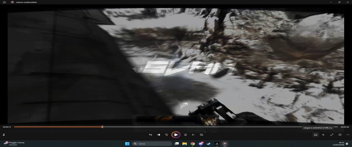Click the Cerca taskbar search box
The height and width of the screenshot is (147, 352).
152,144
